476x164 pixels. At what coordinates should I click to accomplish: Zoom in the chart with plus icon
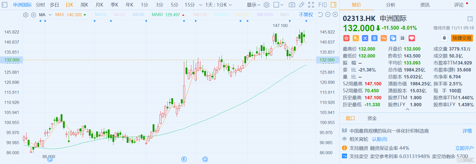click(335, 14)
